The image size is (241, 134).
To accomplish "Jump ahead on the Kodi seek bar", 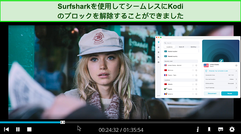I will (x=153, y=123).
